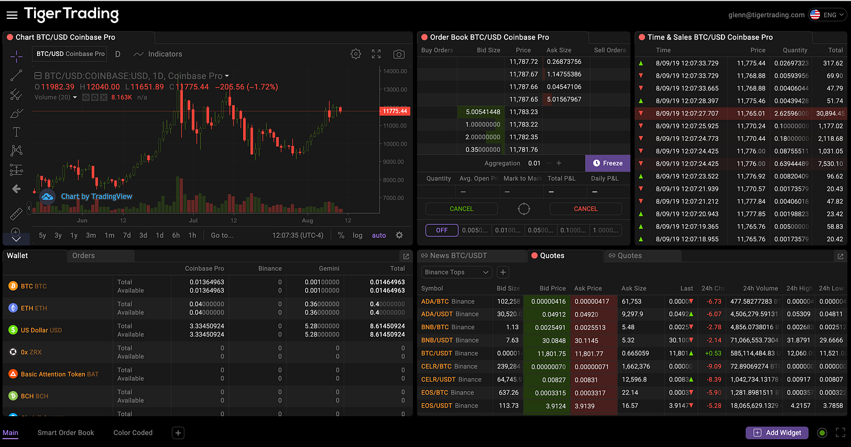Click the zoom in magnifier tool

pos(16,231)
